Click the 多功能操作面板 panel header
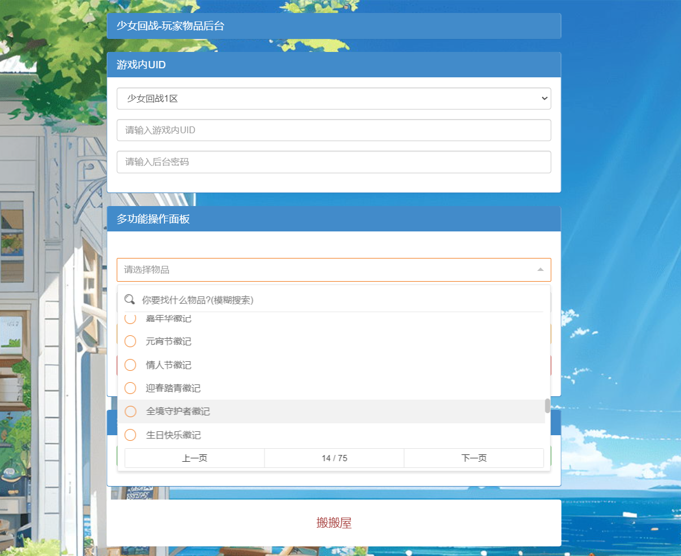 (333, 219)
